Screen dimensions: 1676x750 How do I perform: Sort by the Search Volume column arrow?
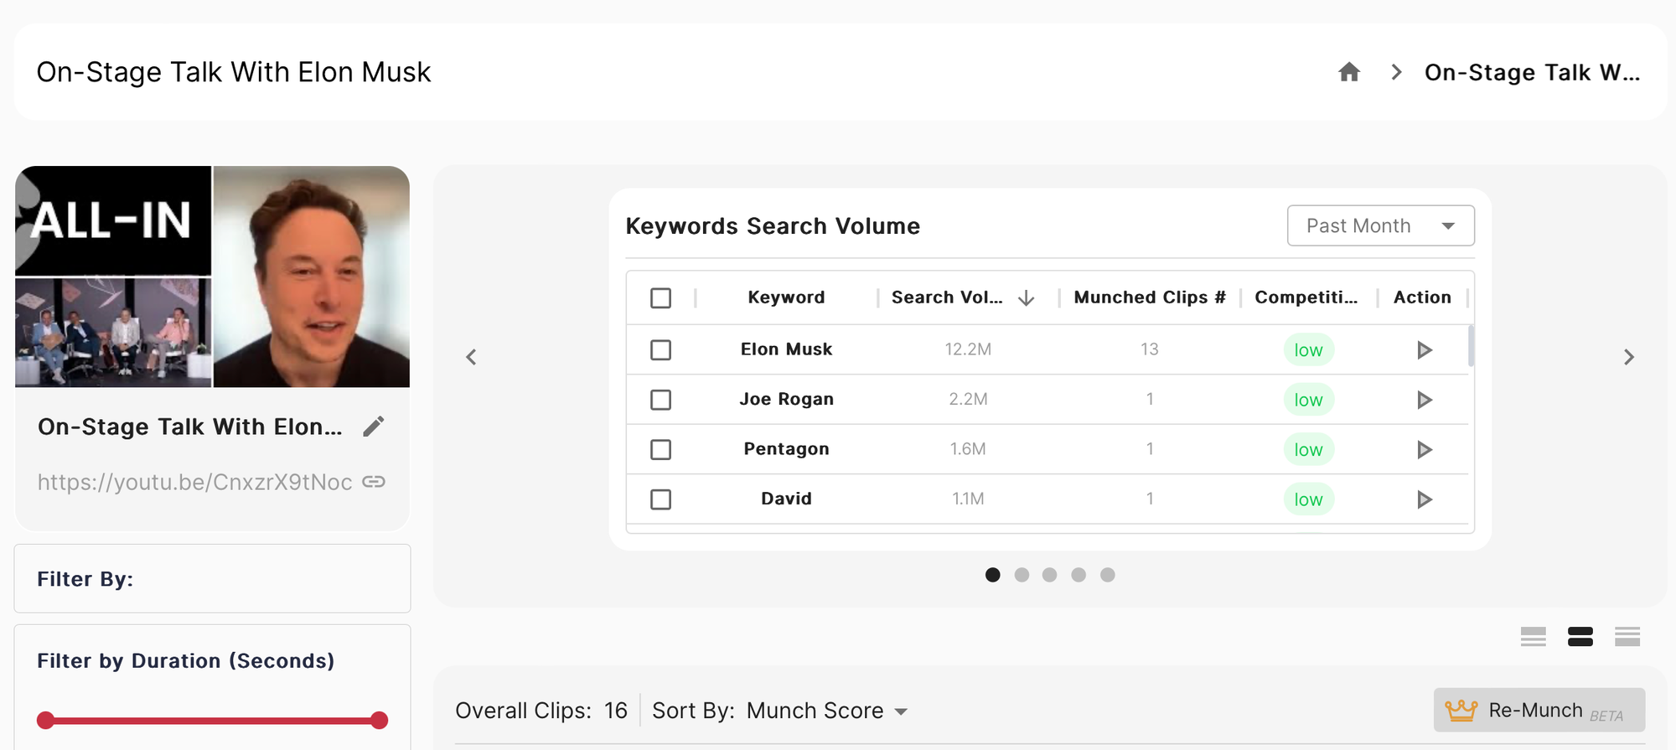coord(1026,297)
